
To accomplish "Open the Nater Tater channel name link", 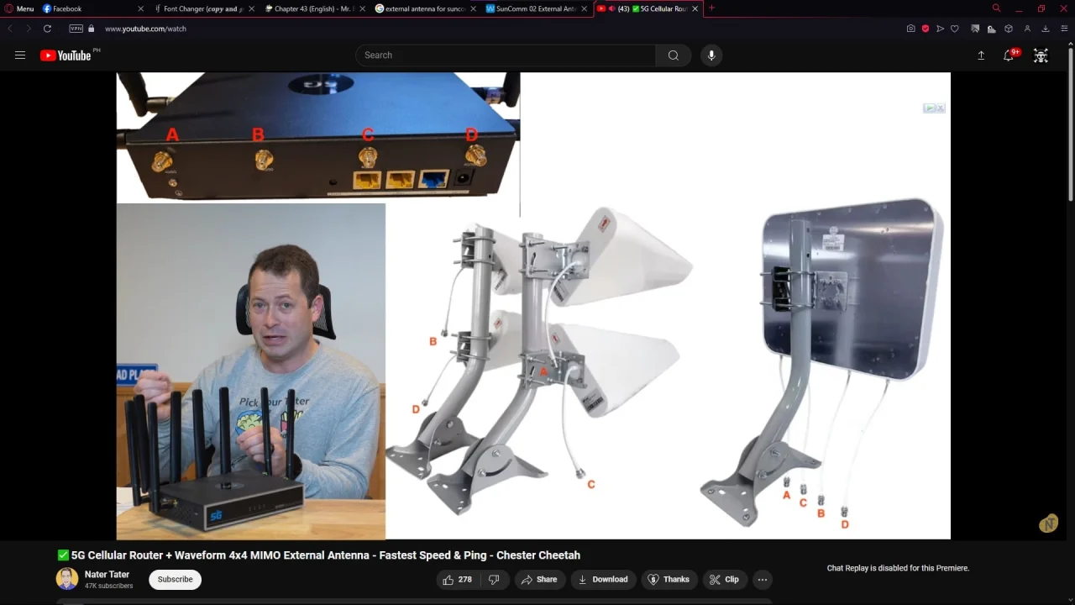I will coord(107,575).
